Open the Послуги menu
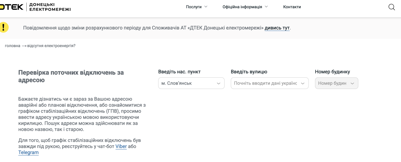Viewport: 401px width, 162px height. [x=194, y=7]
